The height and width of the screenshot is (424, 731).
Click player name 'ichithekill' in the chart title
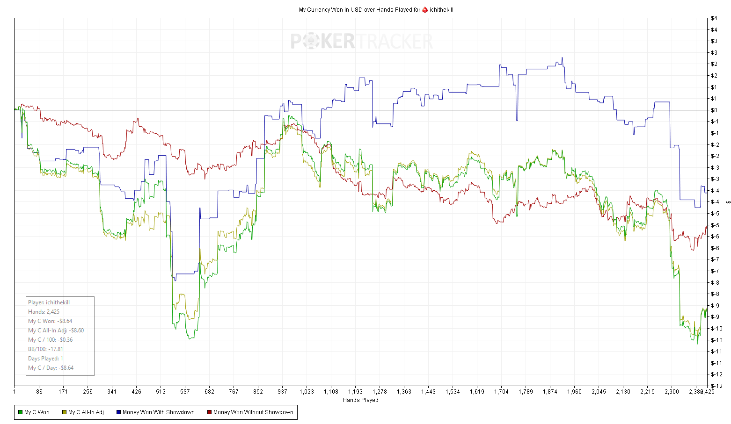[x=441, y=10]
